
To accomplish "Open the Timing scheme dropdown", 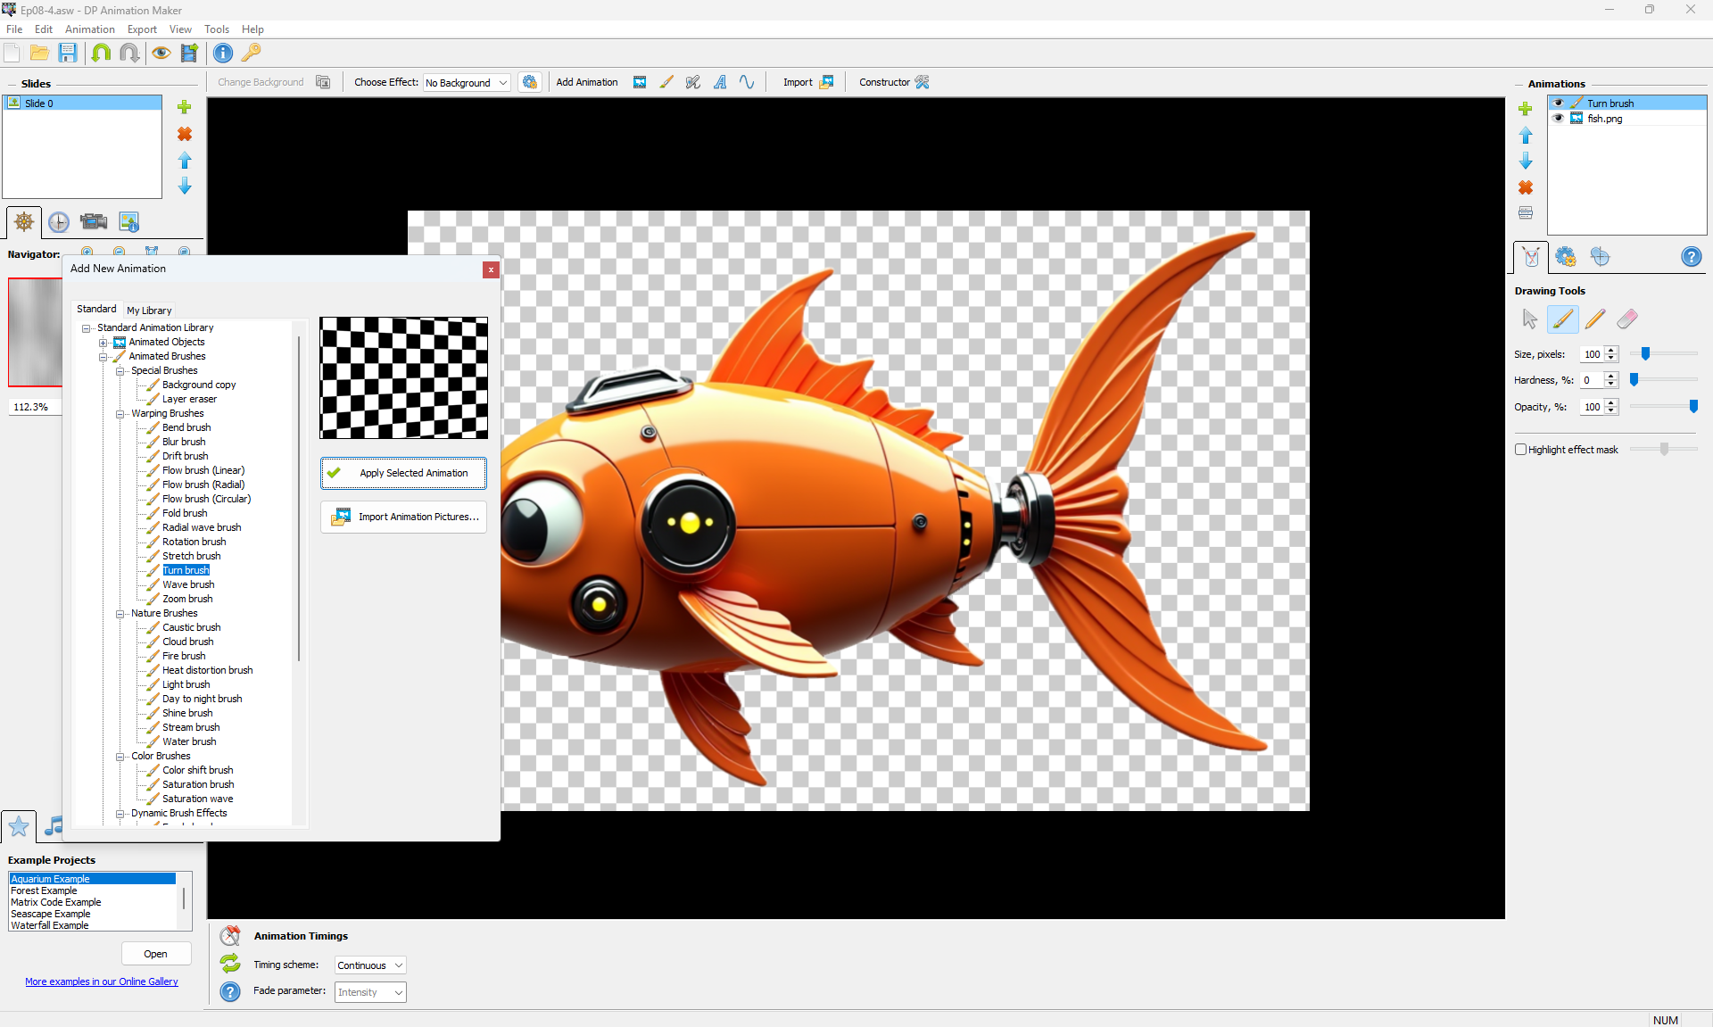I will point(370,965).
